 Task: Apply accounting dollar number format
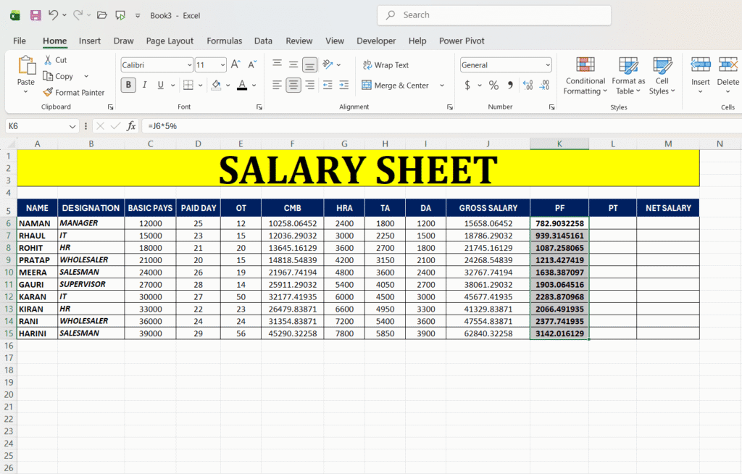pos(467,86)
